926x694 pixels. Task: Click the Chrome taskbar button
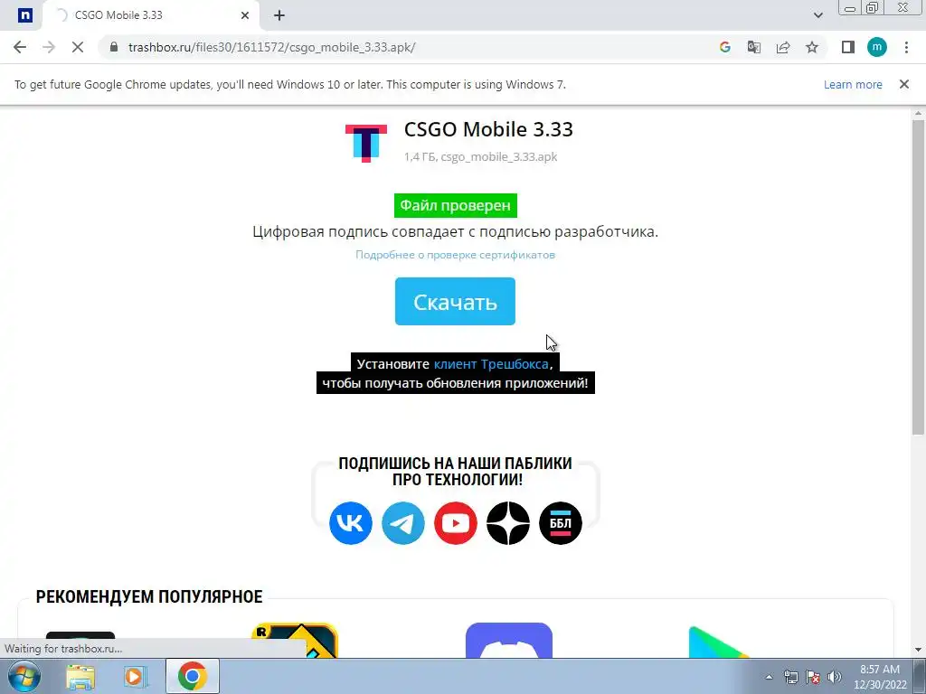pos(192,676)
